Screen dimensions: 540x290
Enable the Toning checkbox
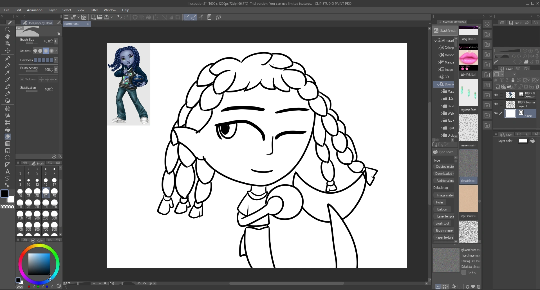[x=464, y=272]
